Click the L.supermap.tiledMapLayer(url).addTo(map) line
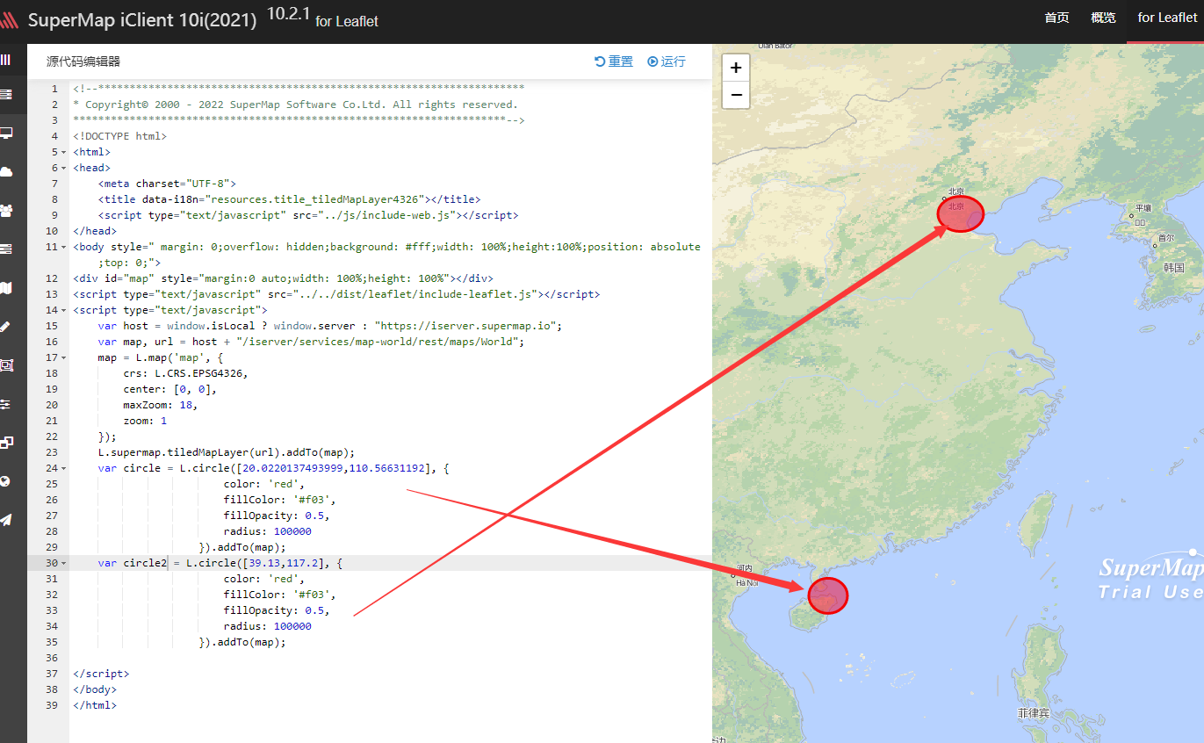 227,452
